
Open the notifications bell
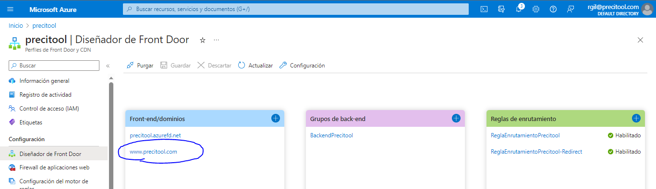point(519,9)
